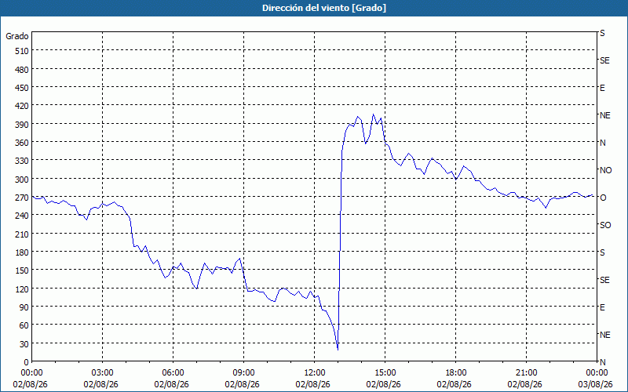Click the 60 degree axis label

(24, 325)
